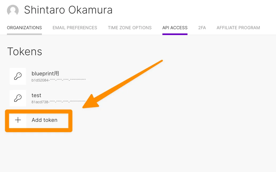Select the API Access tab

coord(175,28)
